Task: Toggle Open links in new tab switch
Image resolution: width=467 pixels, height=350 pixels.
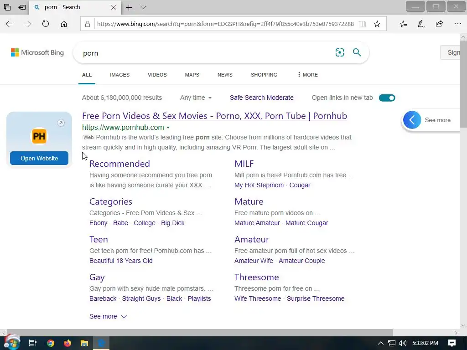Action: pos(387,98)
